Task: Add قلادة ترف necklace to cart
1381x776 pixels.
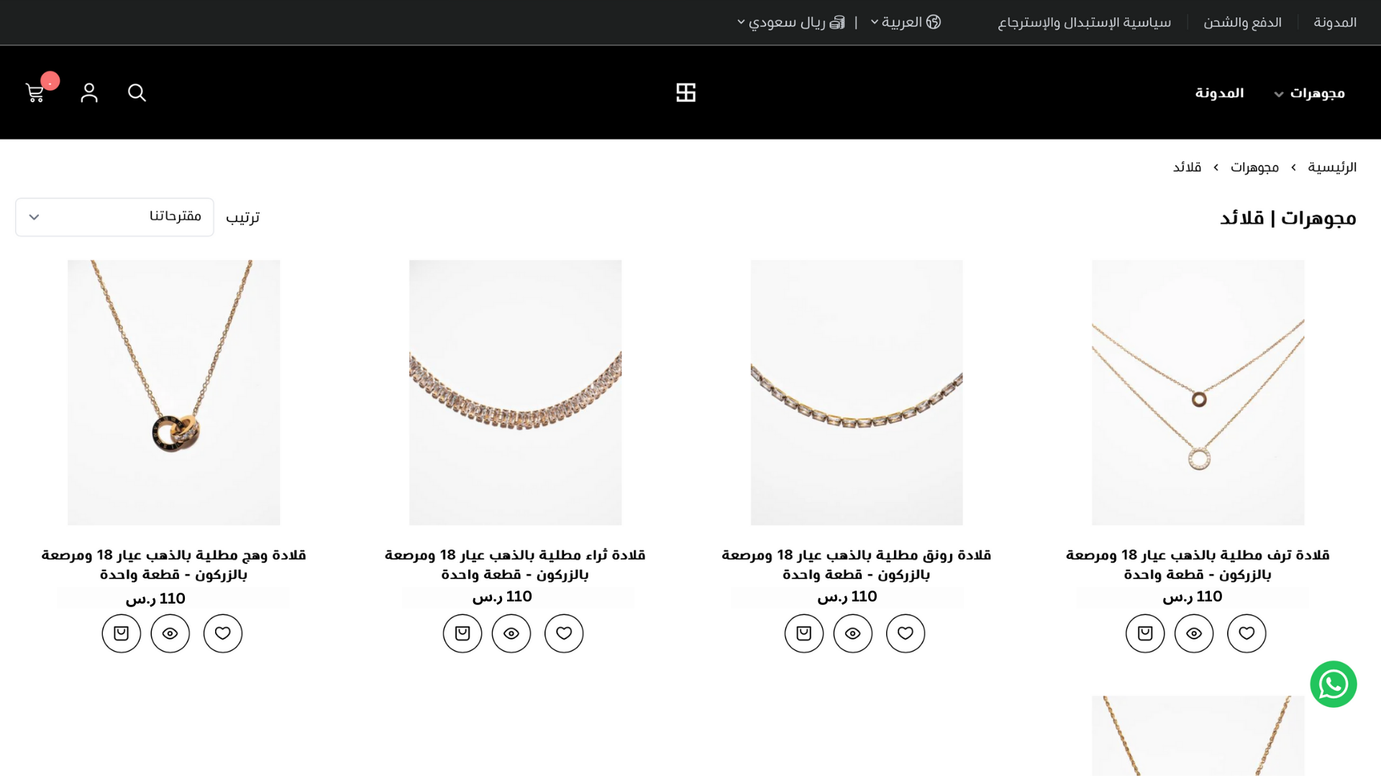Action: [1145, 633]
